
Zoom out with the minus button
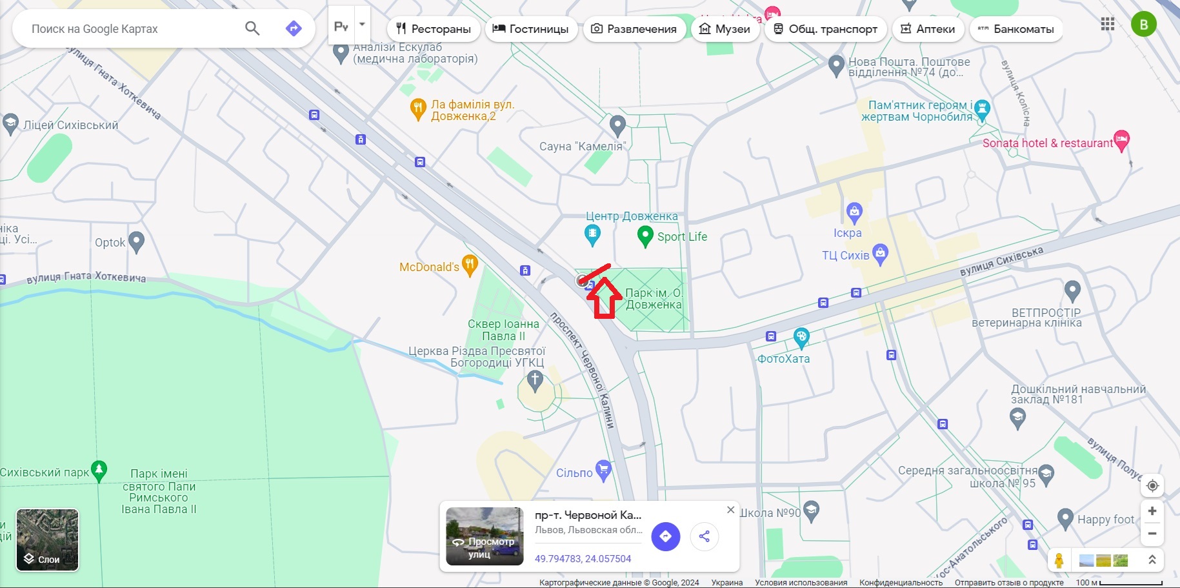pos(1152,534)
